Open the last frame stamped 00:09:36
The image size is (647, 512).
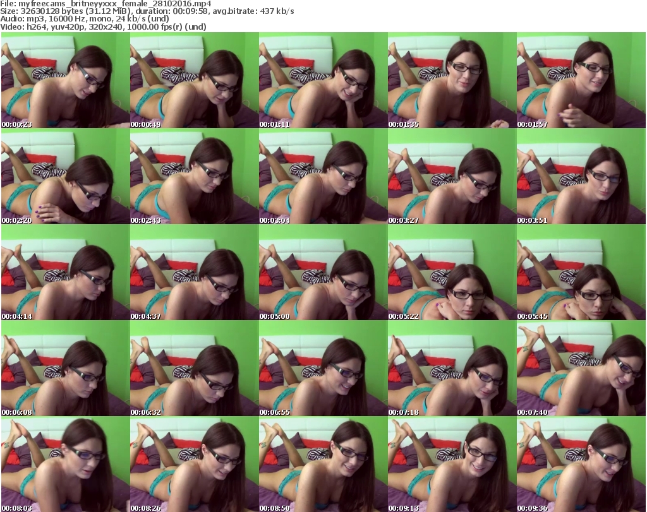pos(581,464)
